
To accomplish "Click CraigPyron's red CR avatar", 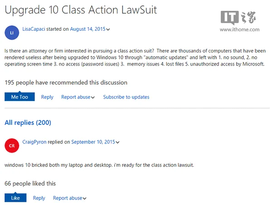I will coord(11,145).
